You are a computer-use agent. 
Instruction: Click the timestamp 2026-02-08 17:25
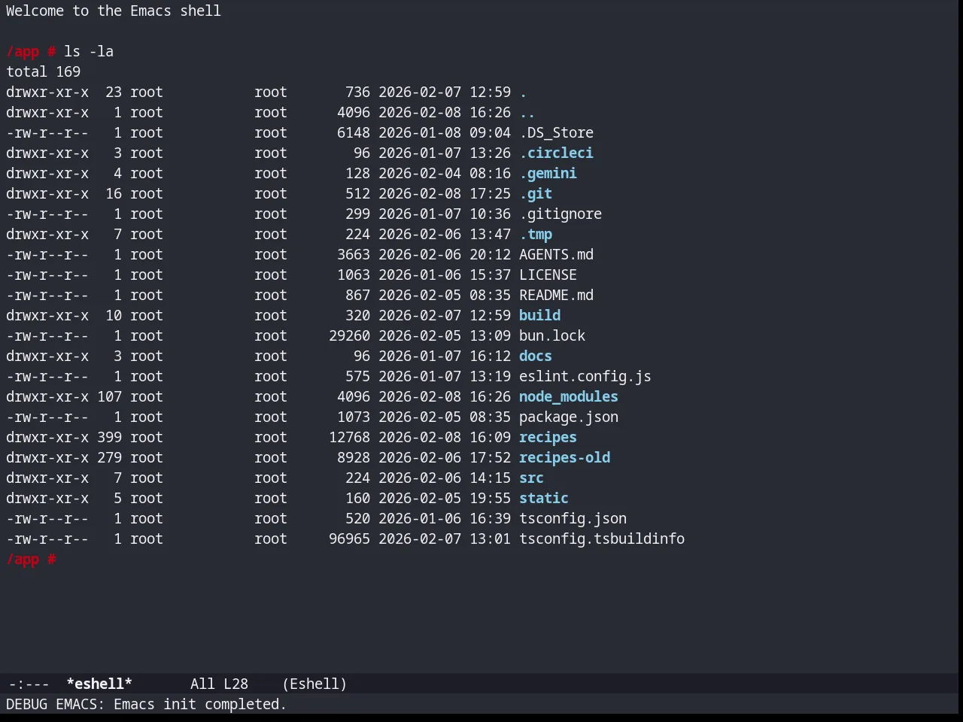tap(445, 193)
